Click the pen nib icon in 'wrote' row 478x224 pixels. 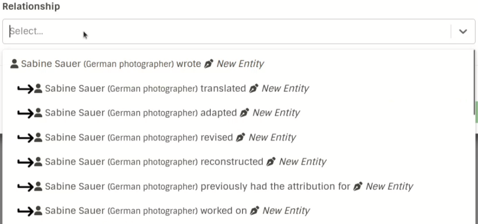pos(209,63)
